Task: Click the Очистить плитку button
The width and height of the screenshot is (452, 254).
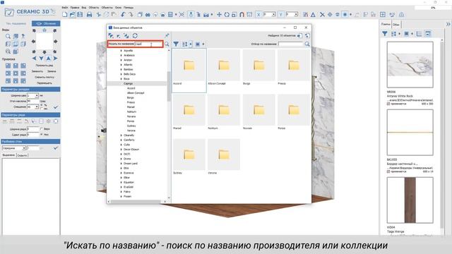Action: coord(44,77)
